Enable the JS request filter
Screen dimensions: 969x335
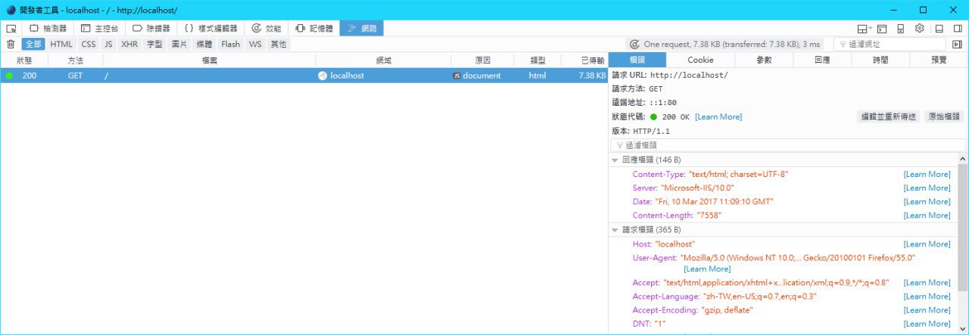109,45
